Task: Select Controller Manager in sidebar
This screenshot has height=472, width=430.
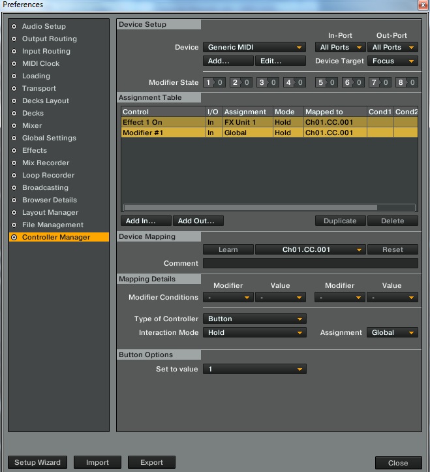Action: pos(59,237)
